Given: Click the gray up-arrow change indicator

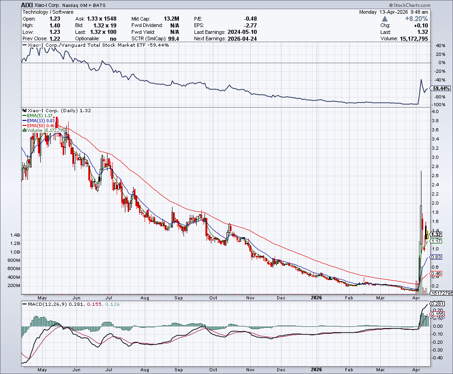Looking at the screenshot, I should point(384,19).
